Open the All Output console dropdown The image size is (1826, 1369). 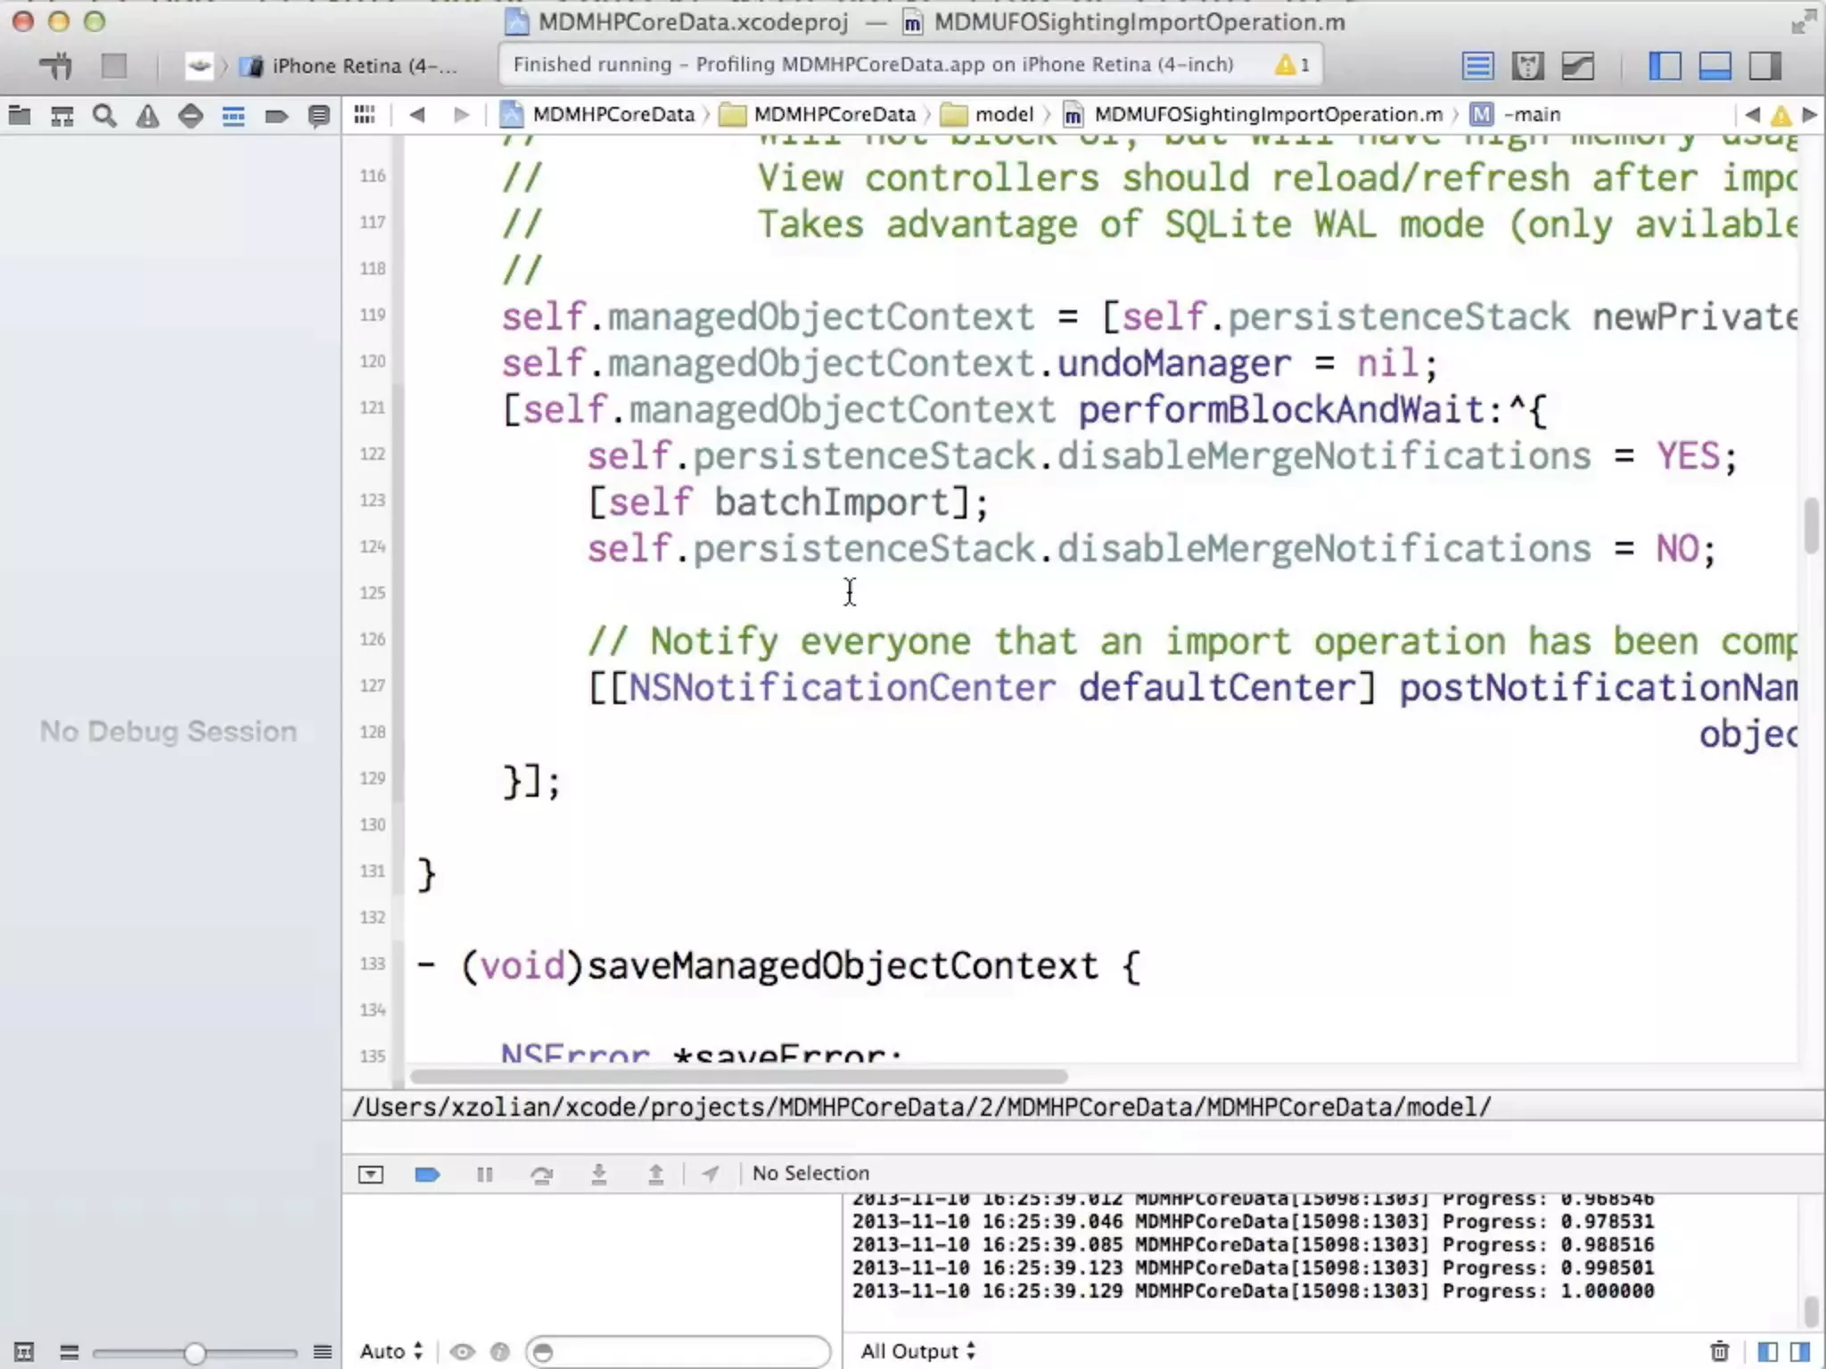[917, 1351]
